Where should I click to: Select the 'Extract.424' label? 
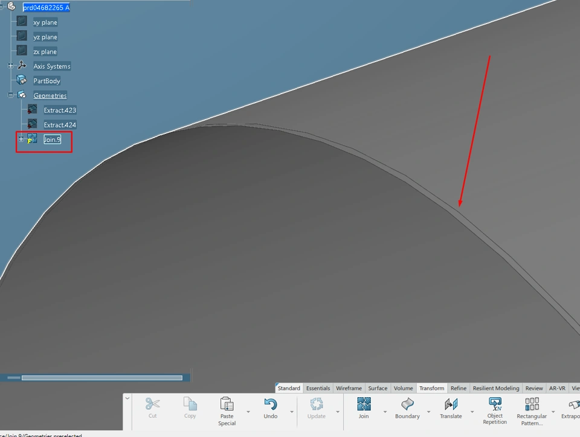(x=60, y=125)
